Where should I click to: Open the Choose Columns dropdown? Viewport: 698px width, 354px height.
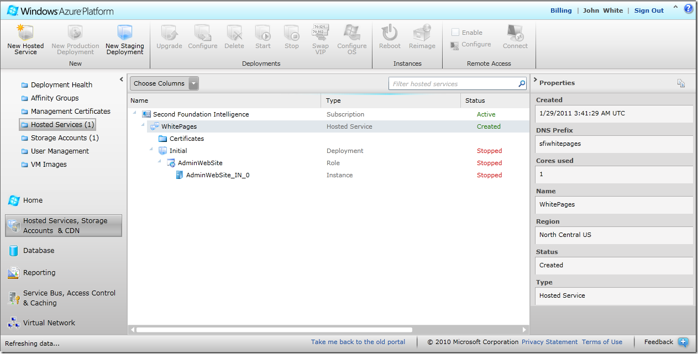coord(164,83)
